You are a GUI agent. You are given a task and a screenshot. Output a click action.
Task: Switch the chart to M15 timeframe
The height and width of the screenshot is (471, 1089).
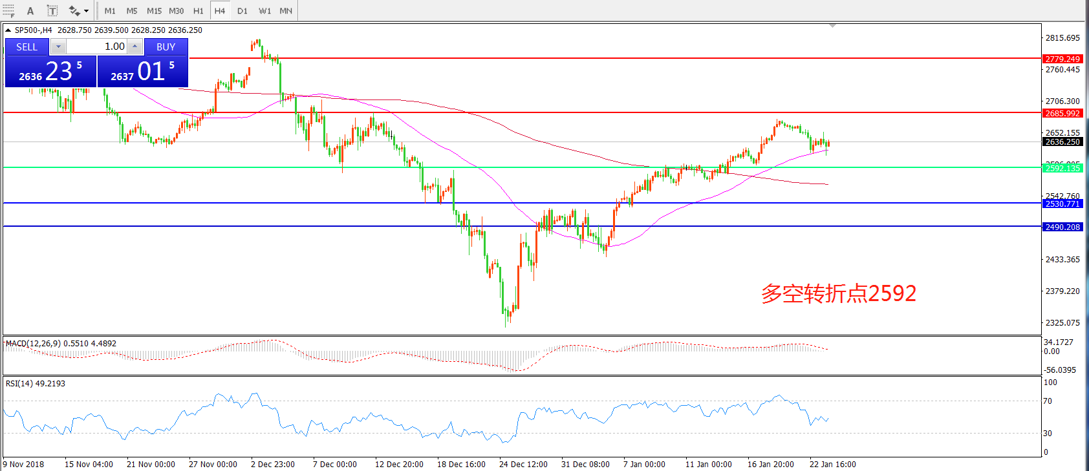pos(154,10)
